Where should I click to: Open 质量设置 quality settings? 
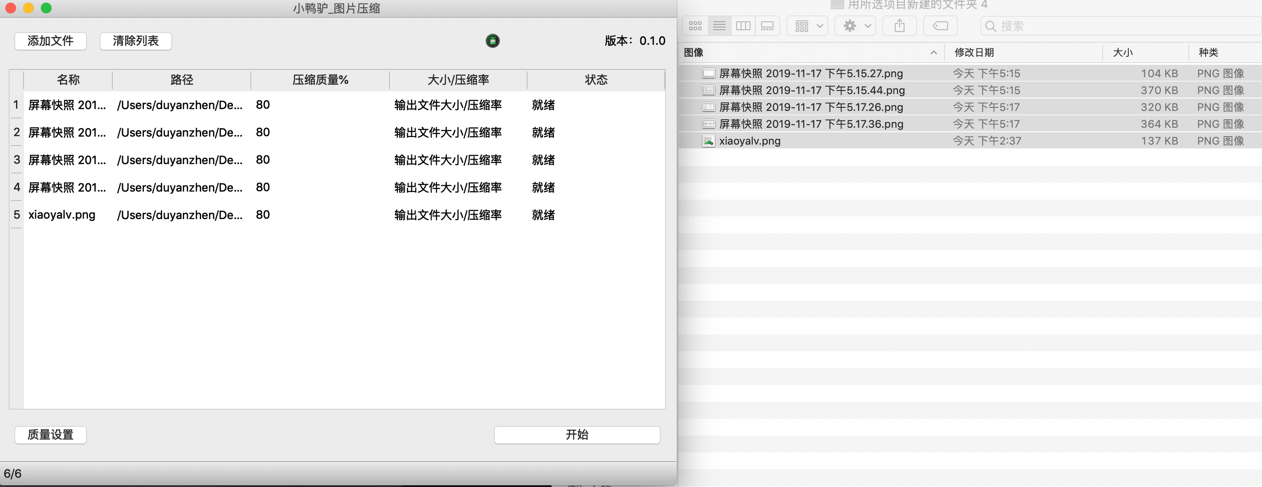point(51,435)
